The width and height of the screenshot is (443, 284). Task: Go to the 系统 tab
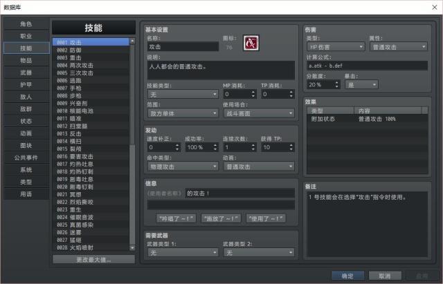[26, 169]
